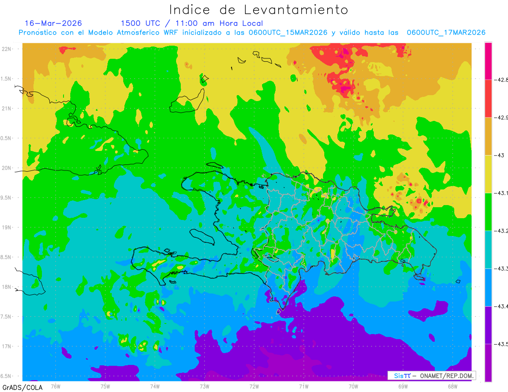
Task: Select the legend value "-43.5"
Action: coord(500,344)
